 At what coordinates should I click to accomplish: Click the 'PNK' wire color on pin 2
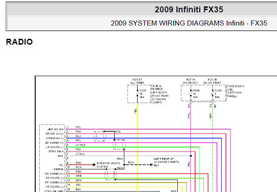point(79,132)
